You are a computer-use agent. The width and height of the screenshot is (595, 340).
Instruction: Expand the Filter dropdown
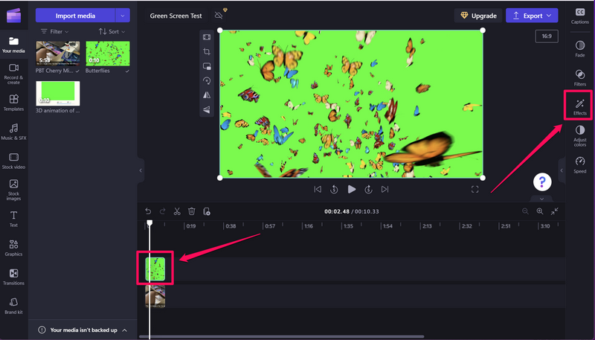[54, 32]
